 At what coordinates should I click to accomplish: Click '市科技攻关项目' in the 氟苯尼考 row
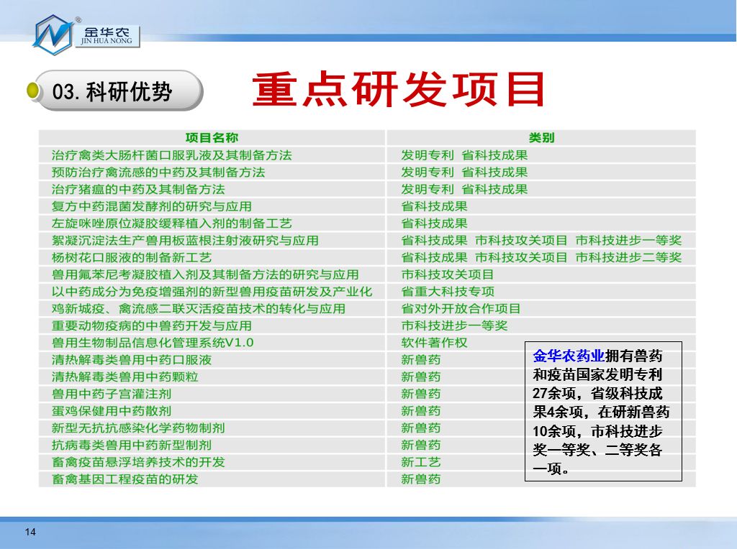tap(448, 274)
